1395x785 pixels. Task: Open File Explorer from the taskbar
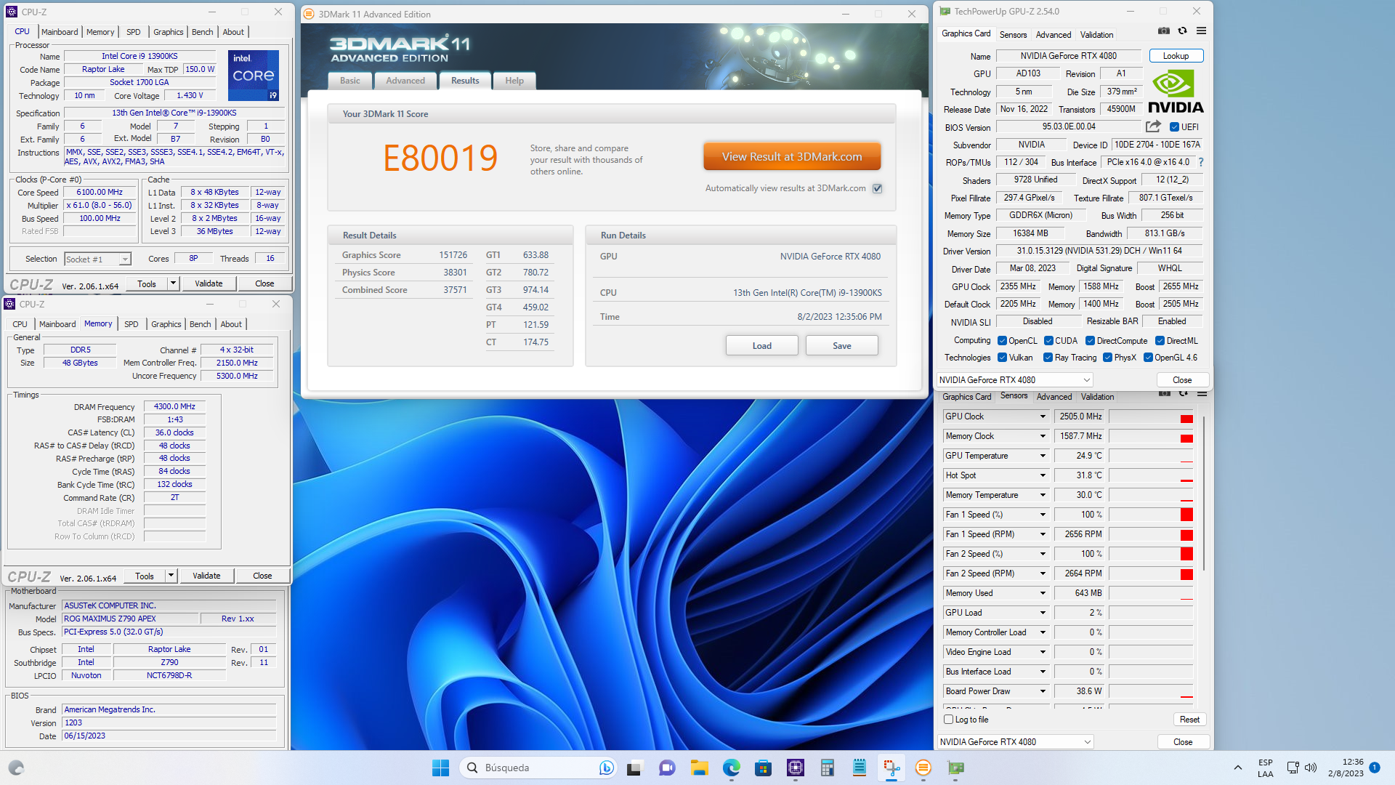(699, 768)
